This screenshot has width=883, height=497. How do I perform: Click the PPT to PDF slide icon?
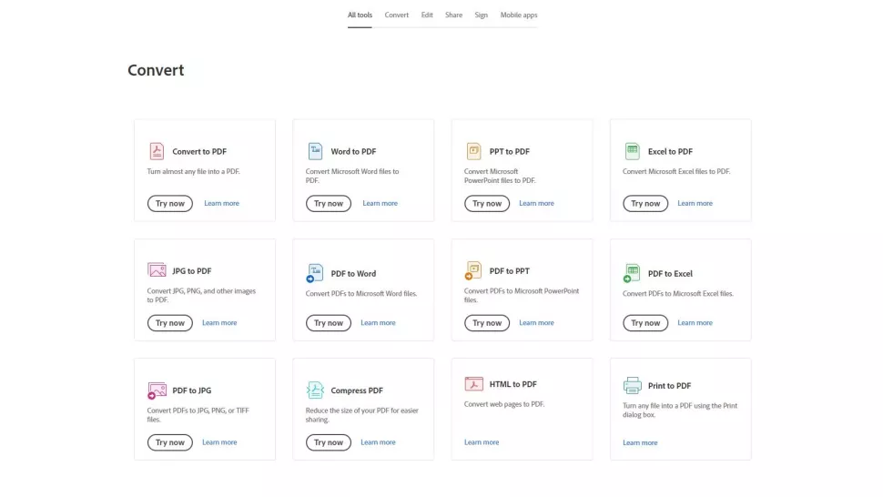coord(473,151)
